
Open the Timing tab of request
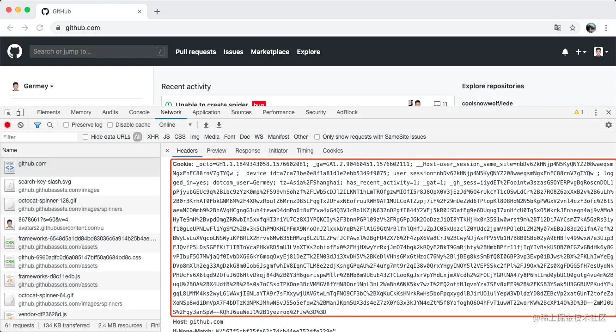(x=305, y=151)
